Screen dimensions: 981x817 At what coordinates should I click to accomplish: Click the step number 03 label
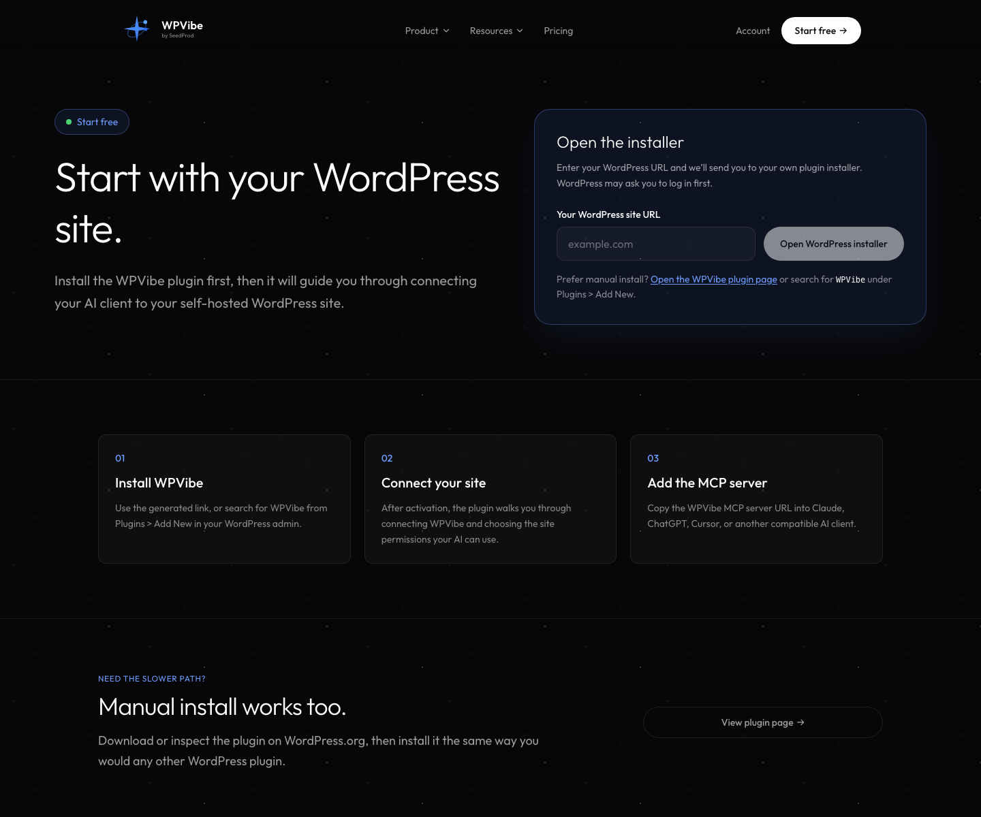(x=653, y=458)
